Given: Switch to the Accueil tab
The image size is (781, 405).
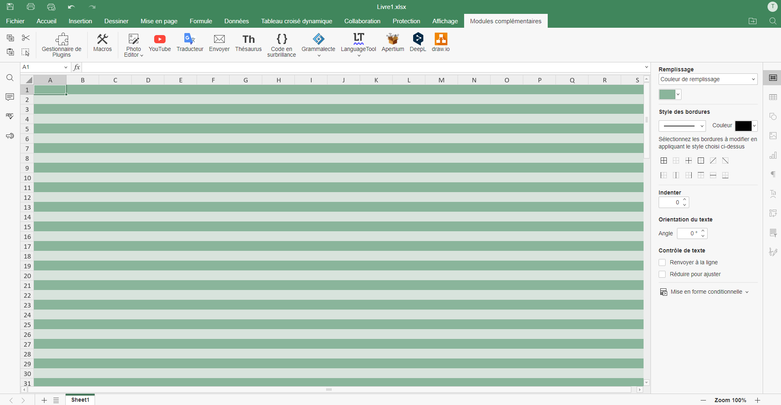Looking at the screenshot, I should 46,21.
